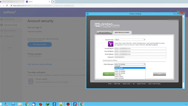Open Personal info in Yahoo sidebar
188x106 pixels.
[9, 19]
